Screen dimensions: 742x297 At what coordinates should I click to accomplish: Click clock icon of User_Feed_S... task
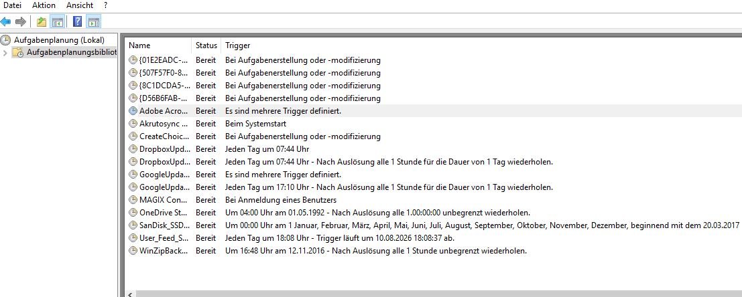[x=133, y=238]
